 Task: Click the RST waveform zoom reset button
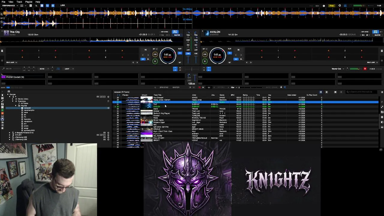point(2,18)
